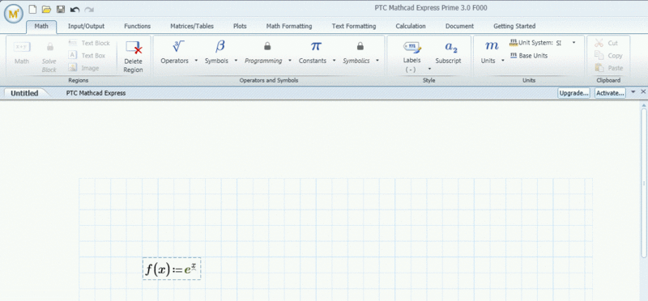Viewport: 648px width, 301px height.
Task: Switch to Functions ribbon tab
Action: pyautogui.click(x=138, y=26)
